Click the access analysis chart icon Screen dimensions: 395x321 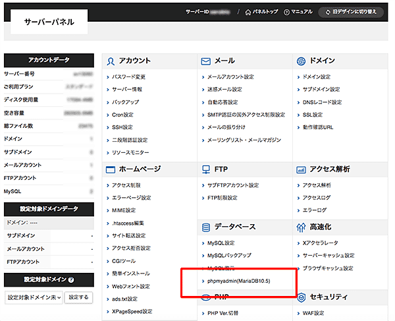click(x=301, y=170)
